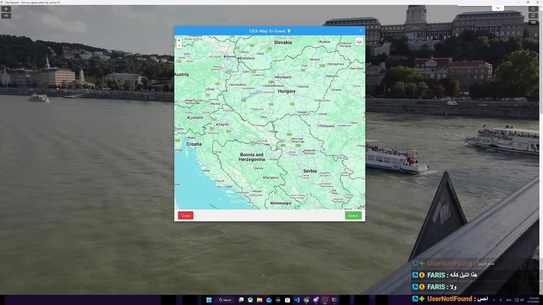Screen dimensions: 543x305
Task: Click the skip-to-start video button
Action: click(533, 22)
